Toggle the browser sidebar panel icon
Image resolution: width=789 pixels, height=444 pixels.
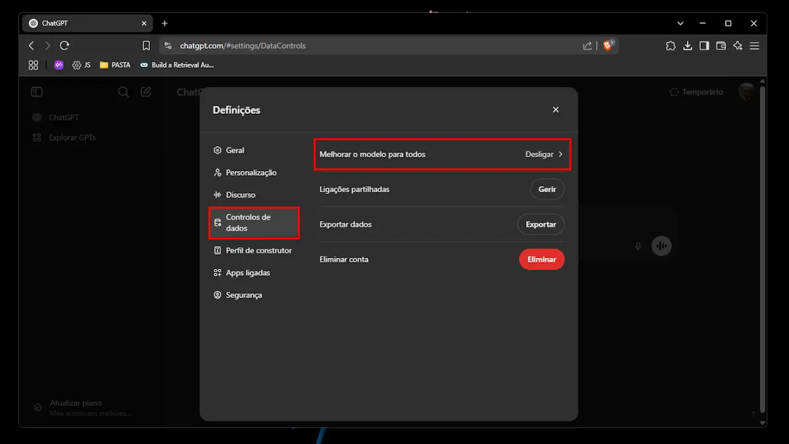(x=704, y=46)
